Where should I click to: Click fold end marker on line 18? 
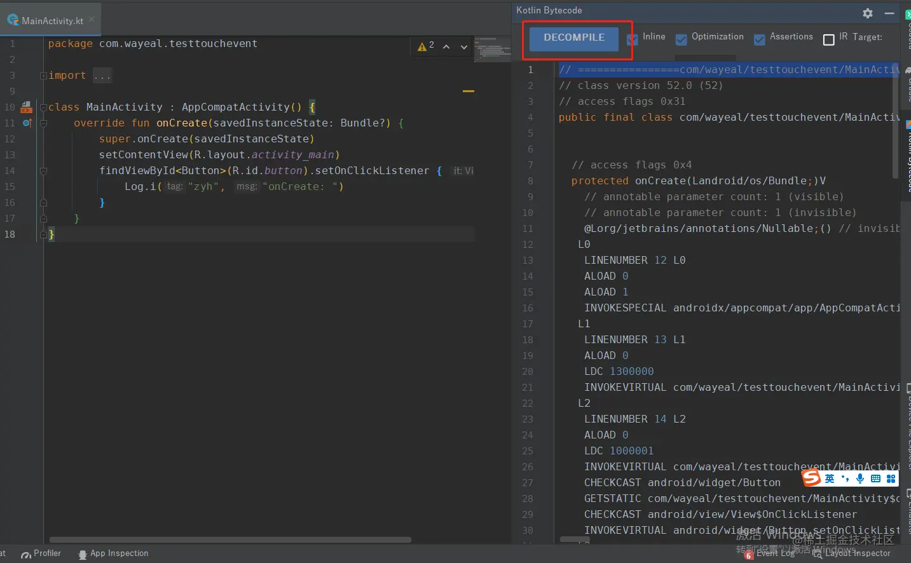pos(43,234)
